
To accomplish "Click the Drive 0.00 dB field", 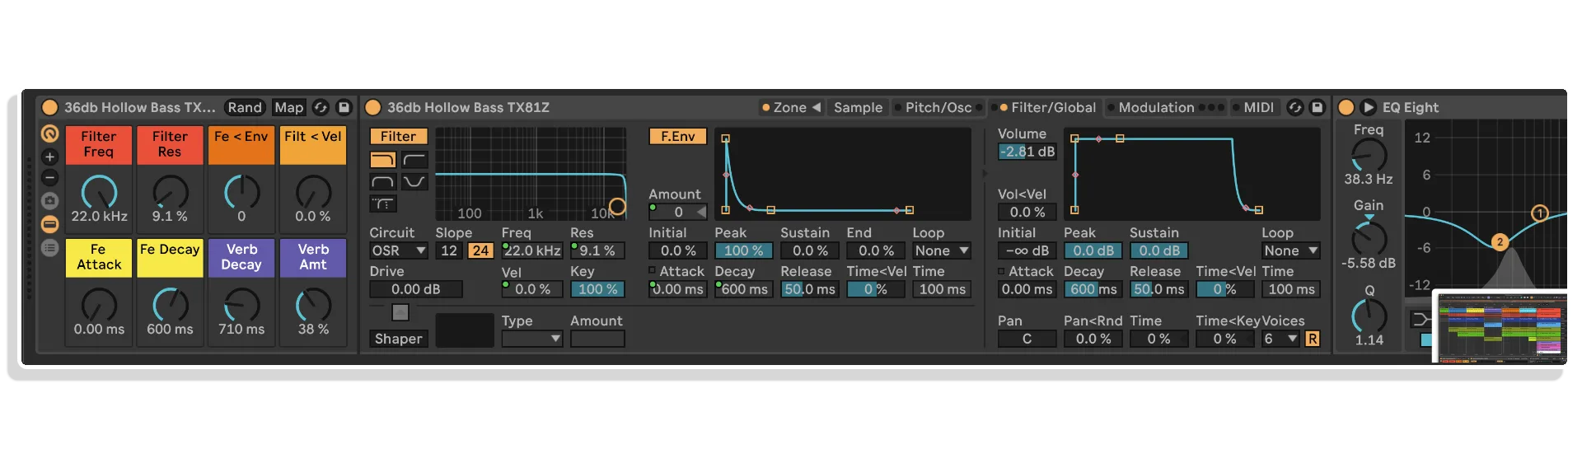I will (416, 289).
